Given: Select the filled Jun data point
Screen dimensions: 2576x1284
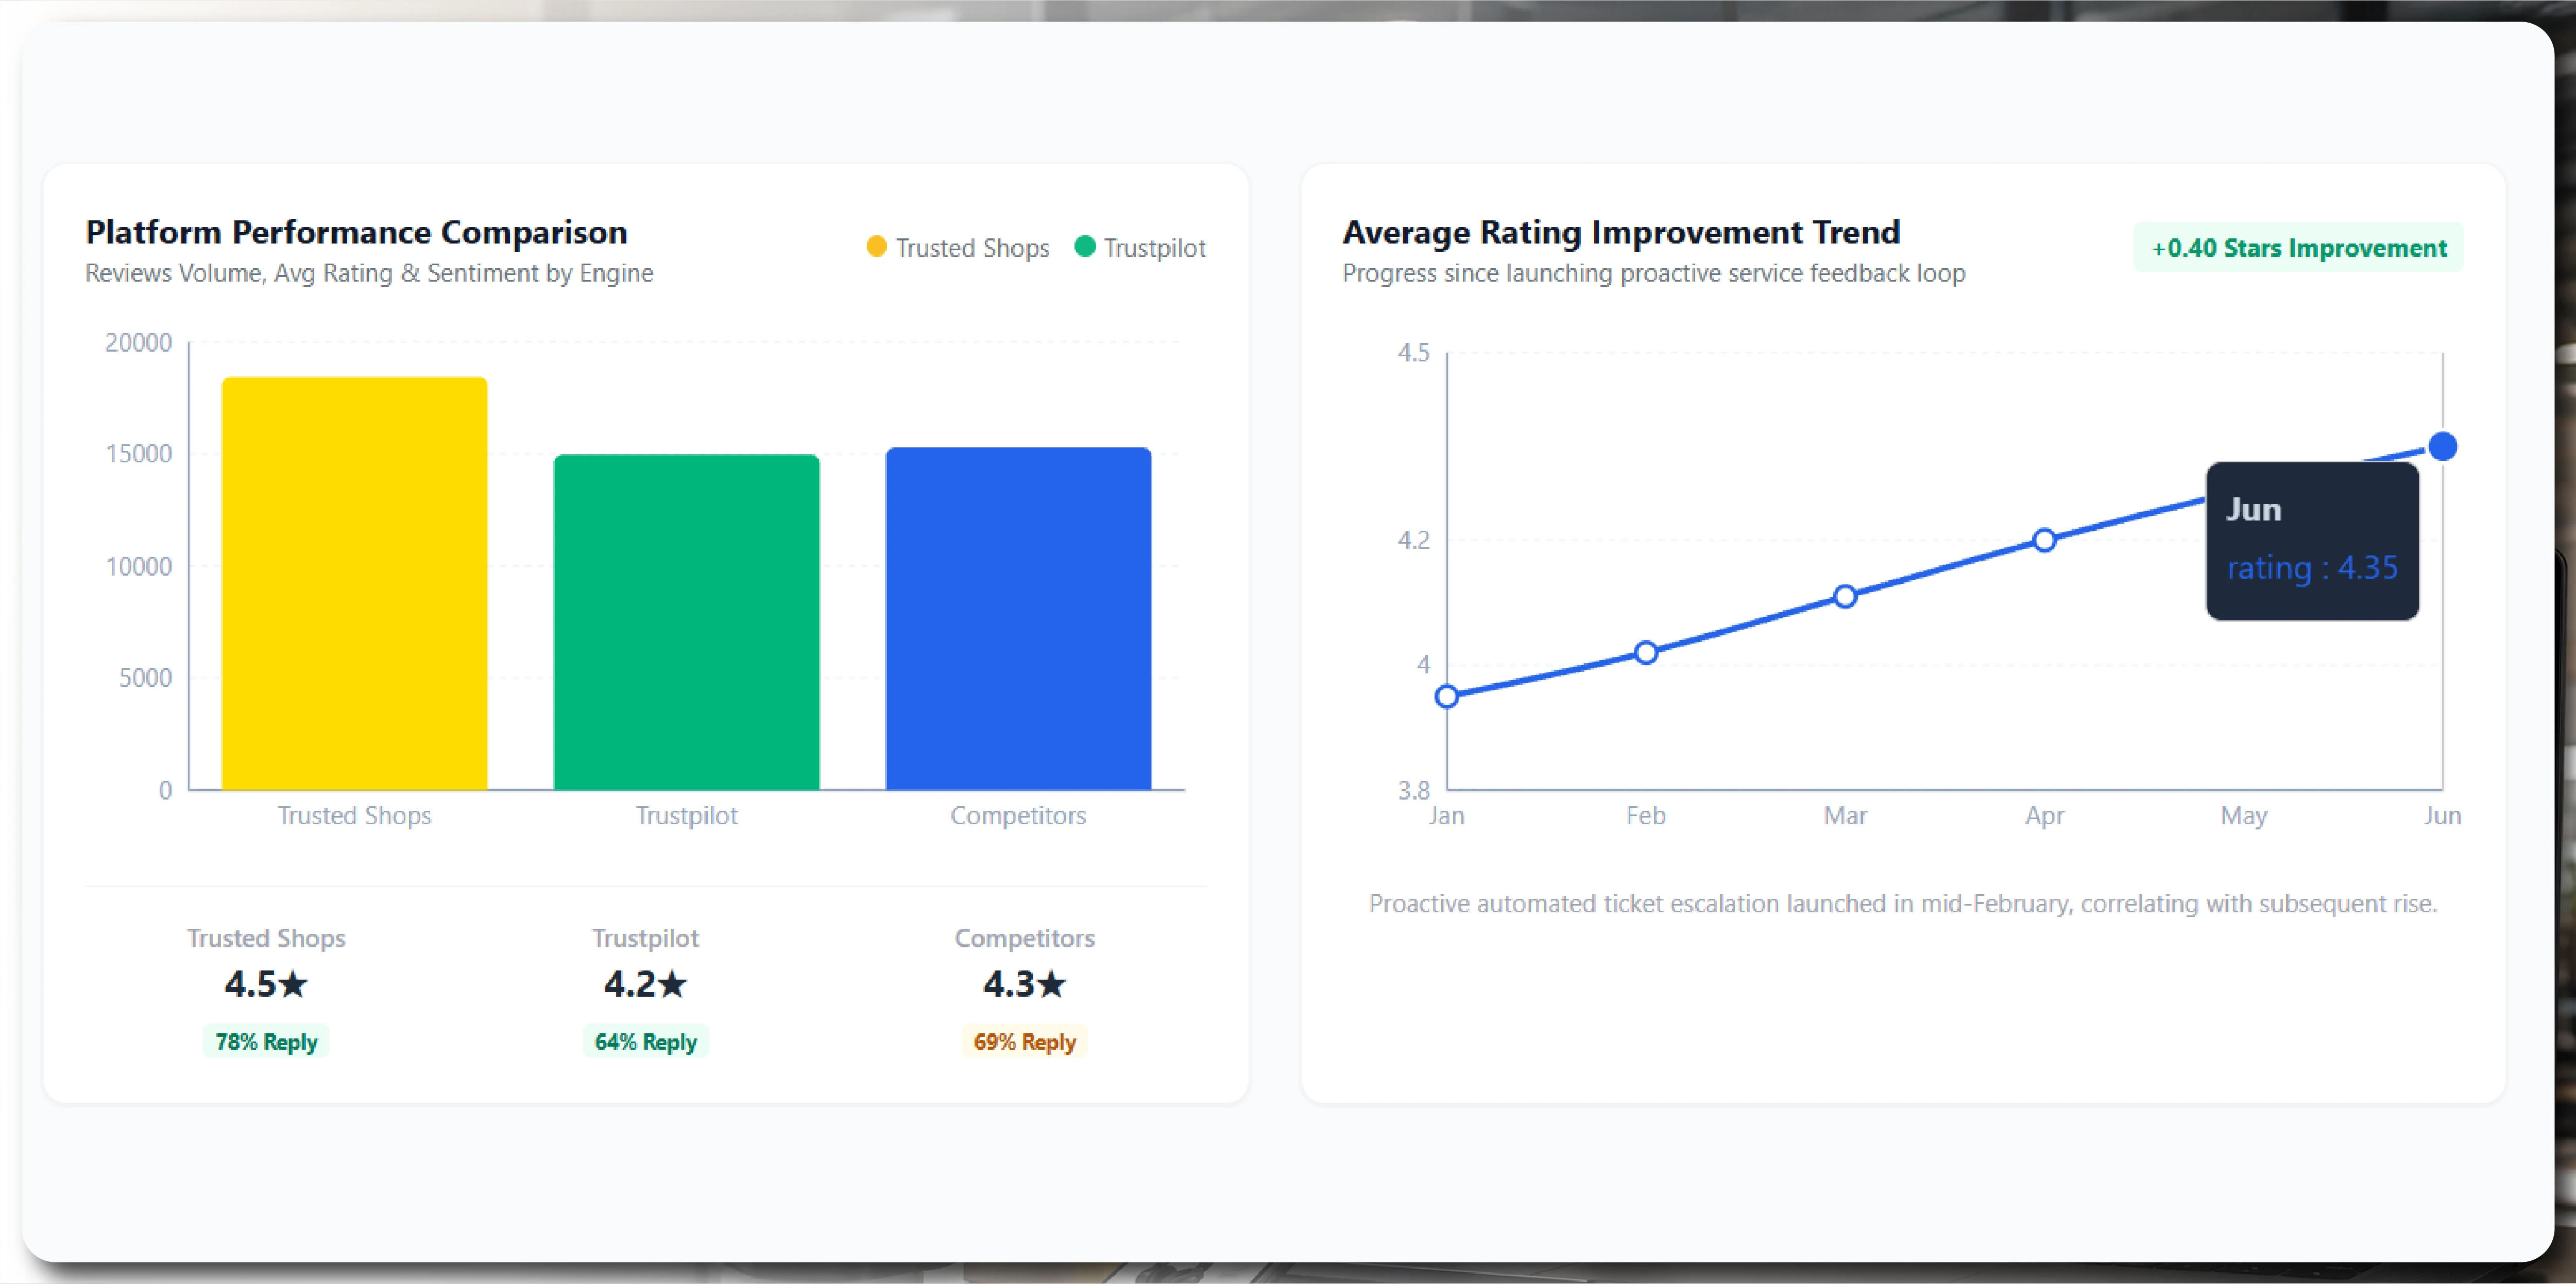Looking at the screenshot, I should coord(2442,446).
